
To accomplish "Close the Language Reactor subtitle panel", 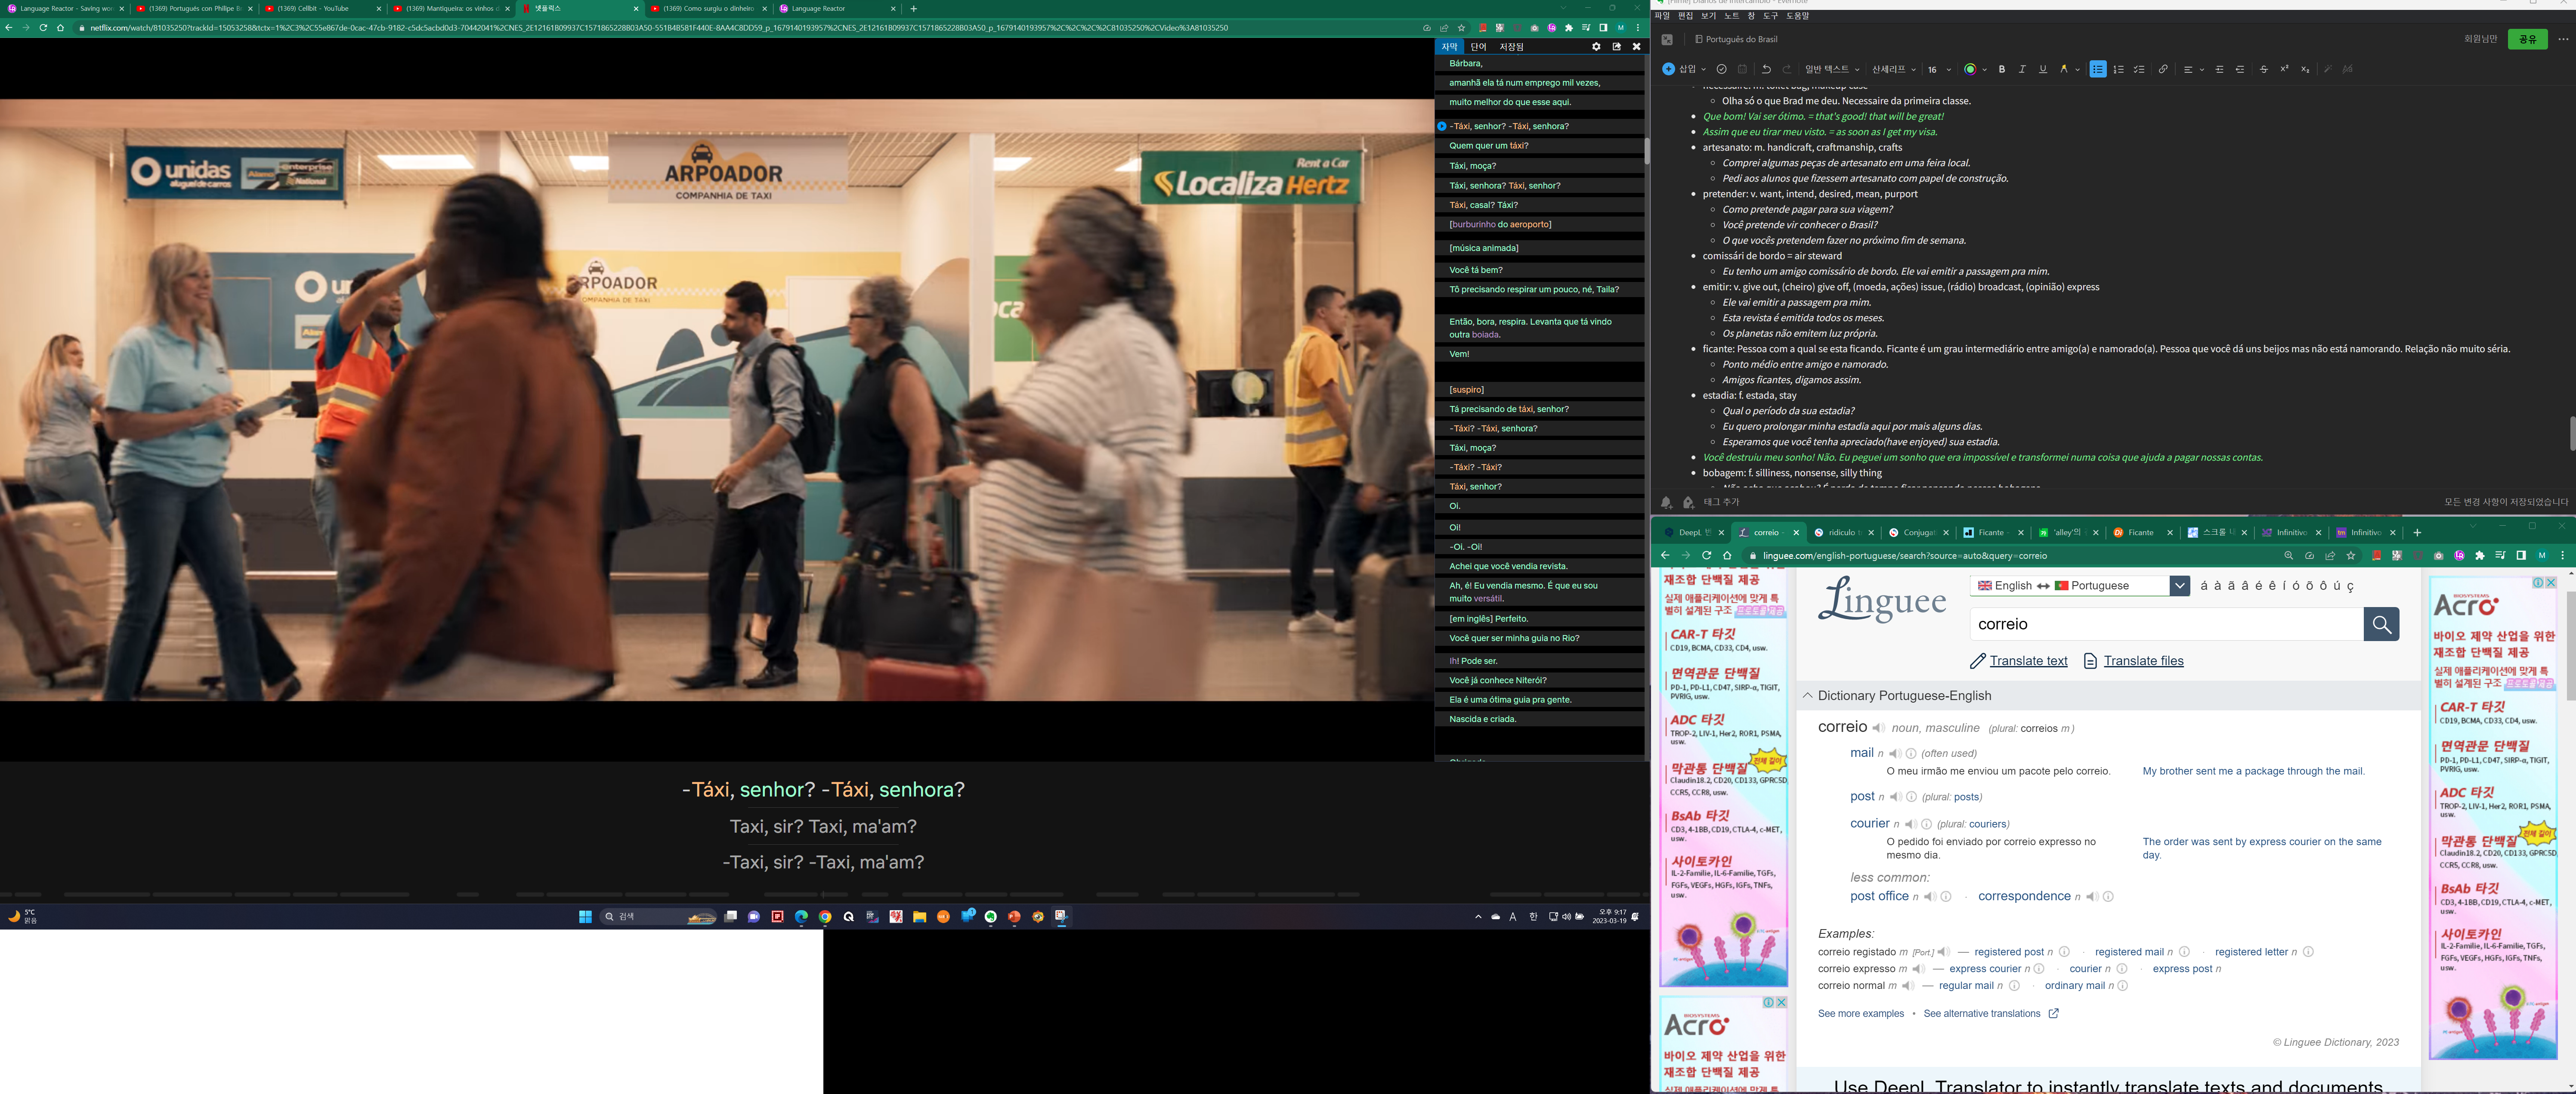I will pyautogui.click(x=1636, y=47).
